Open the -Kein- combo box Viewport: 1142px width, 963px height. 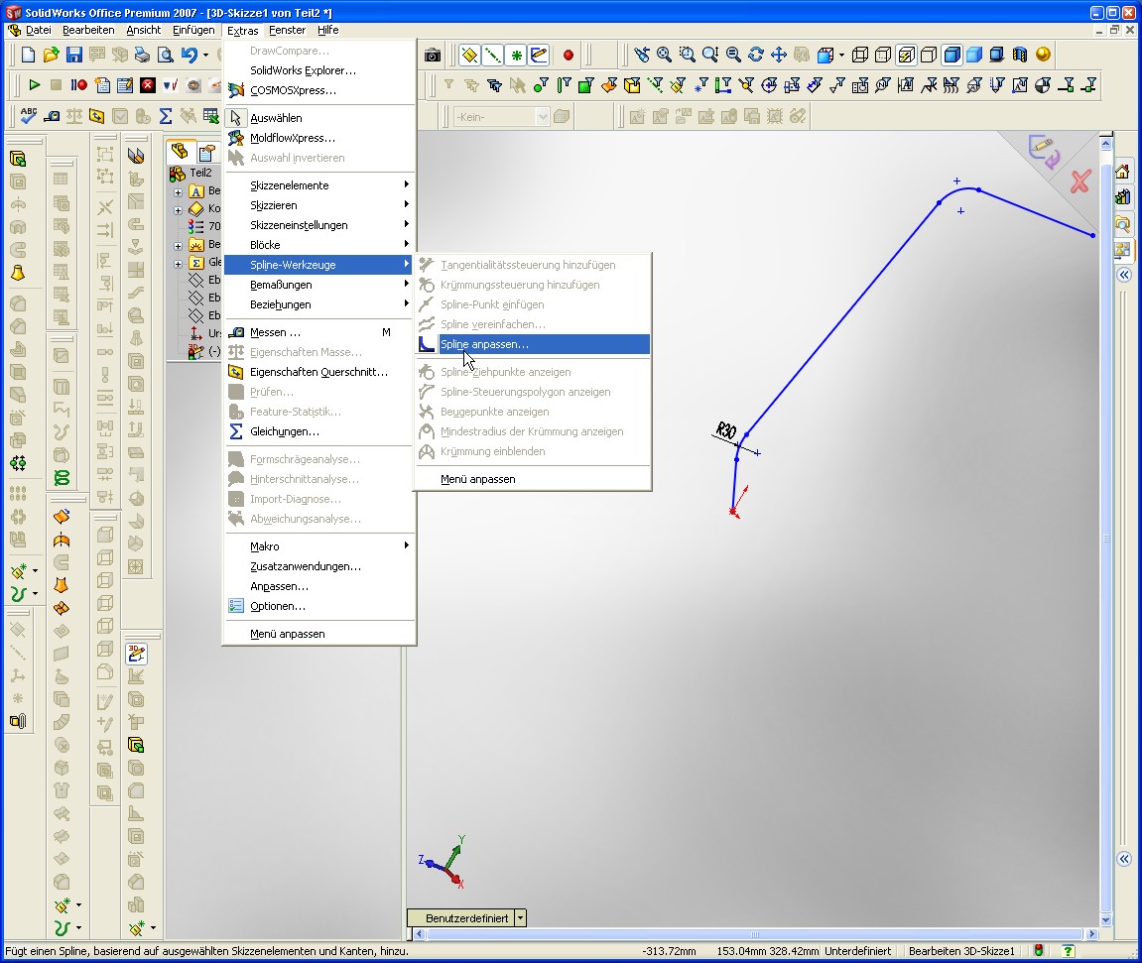pos(501,116)
